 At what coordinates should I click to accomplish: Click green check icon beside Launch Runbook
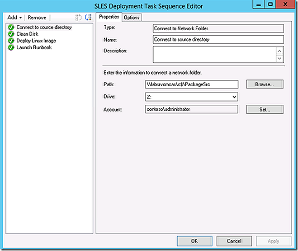(11, 47)
